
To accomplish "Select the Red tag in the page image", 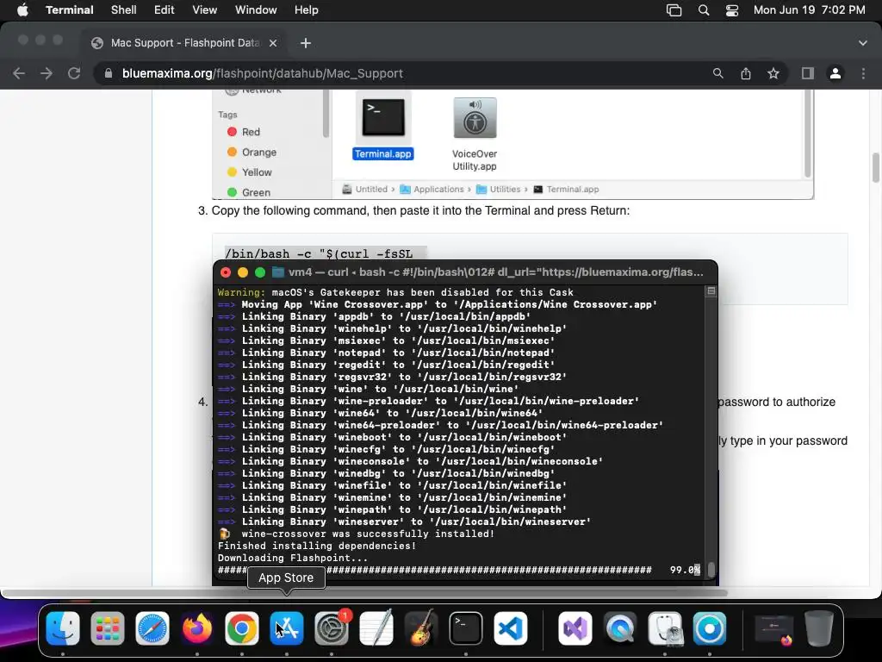I will pyautogui.click(x=244, y=132).
